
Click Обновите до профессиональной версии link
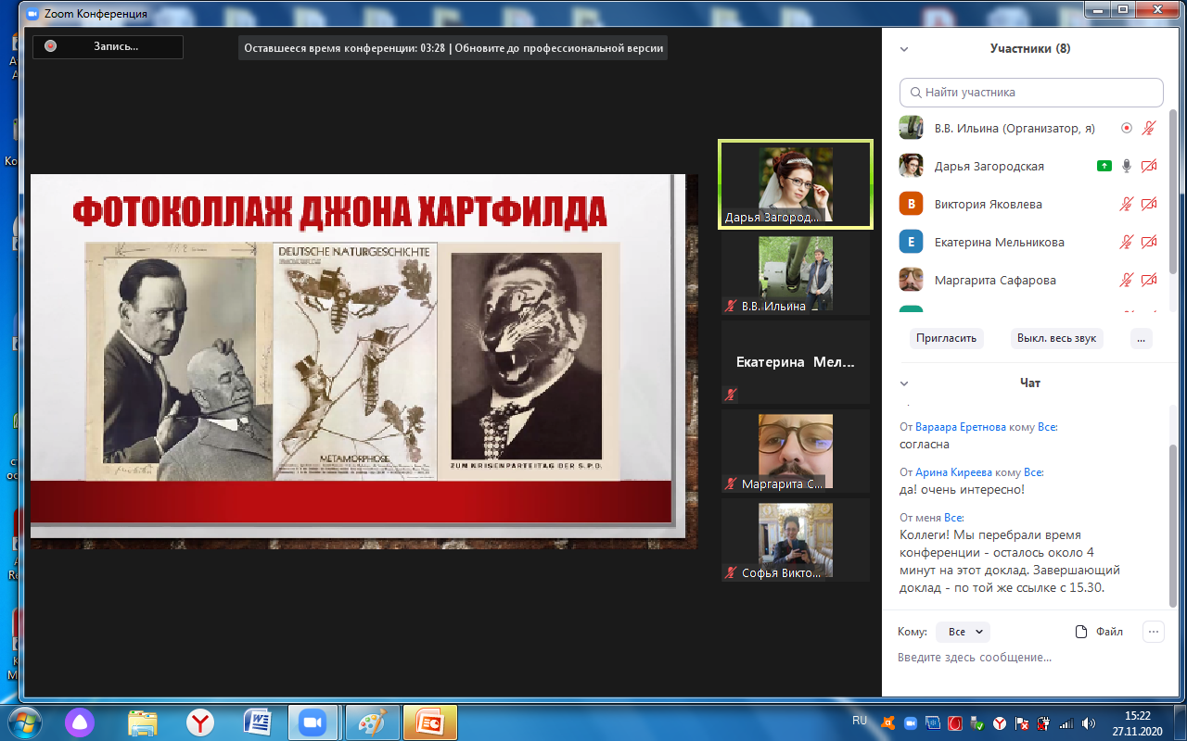point(558,48)
